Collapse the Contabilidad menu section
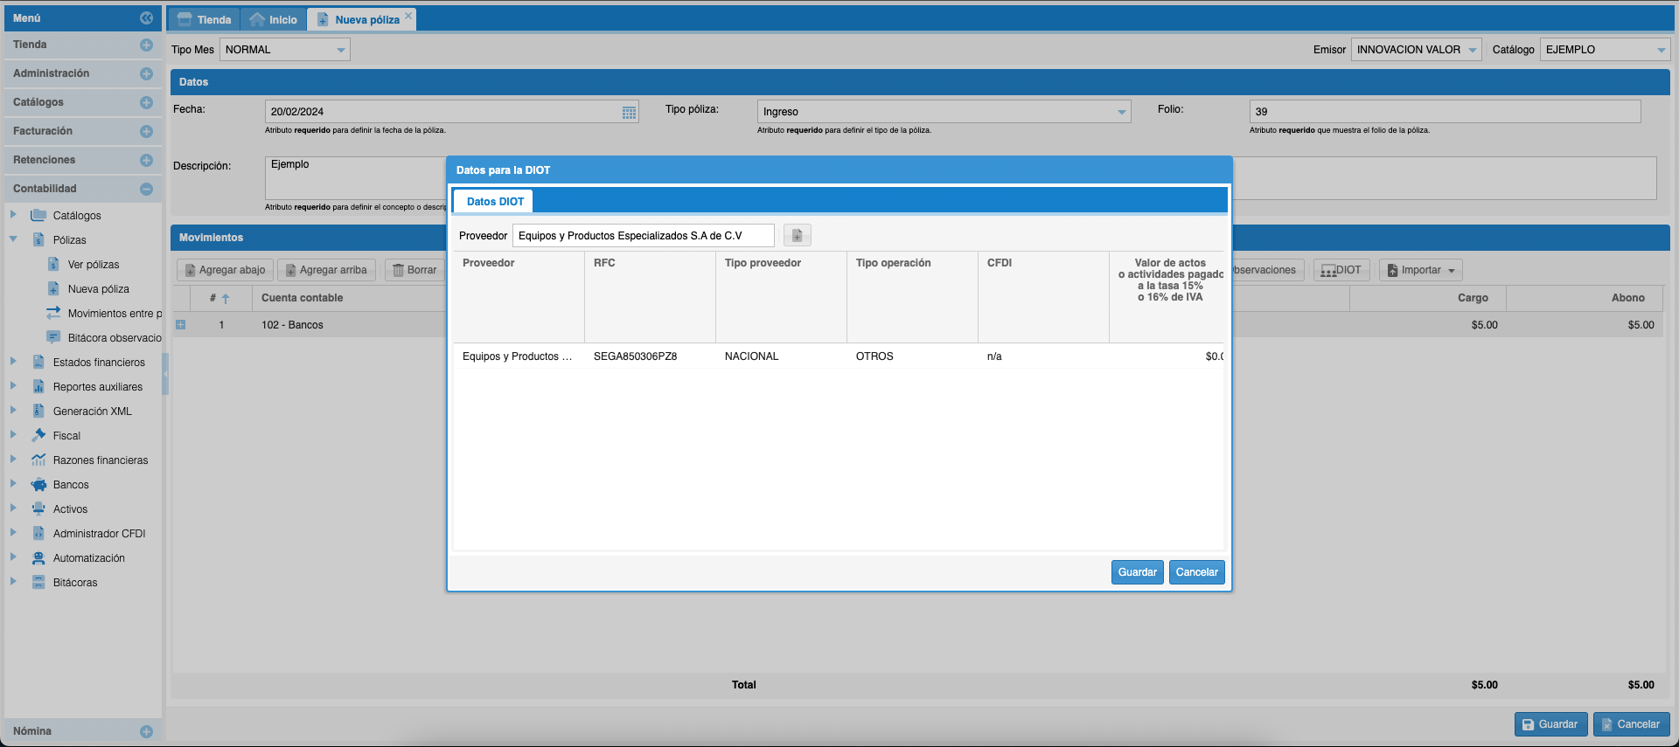The height and width of the screenshot is (747, 1679). [146, 190]
